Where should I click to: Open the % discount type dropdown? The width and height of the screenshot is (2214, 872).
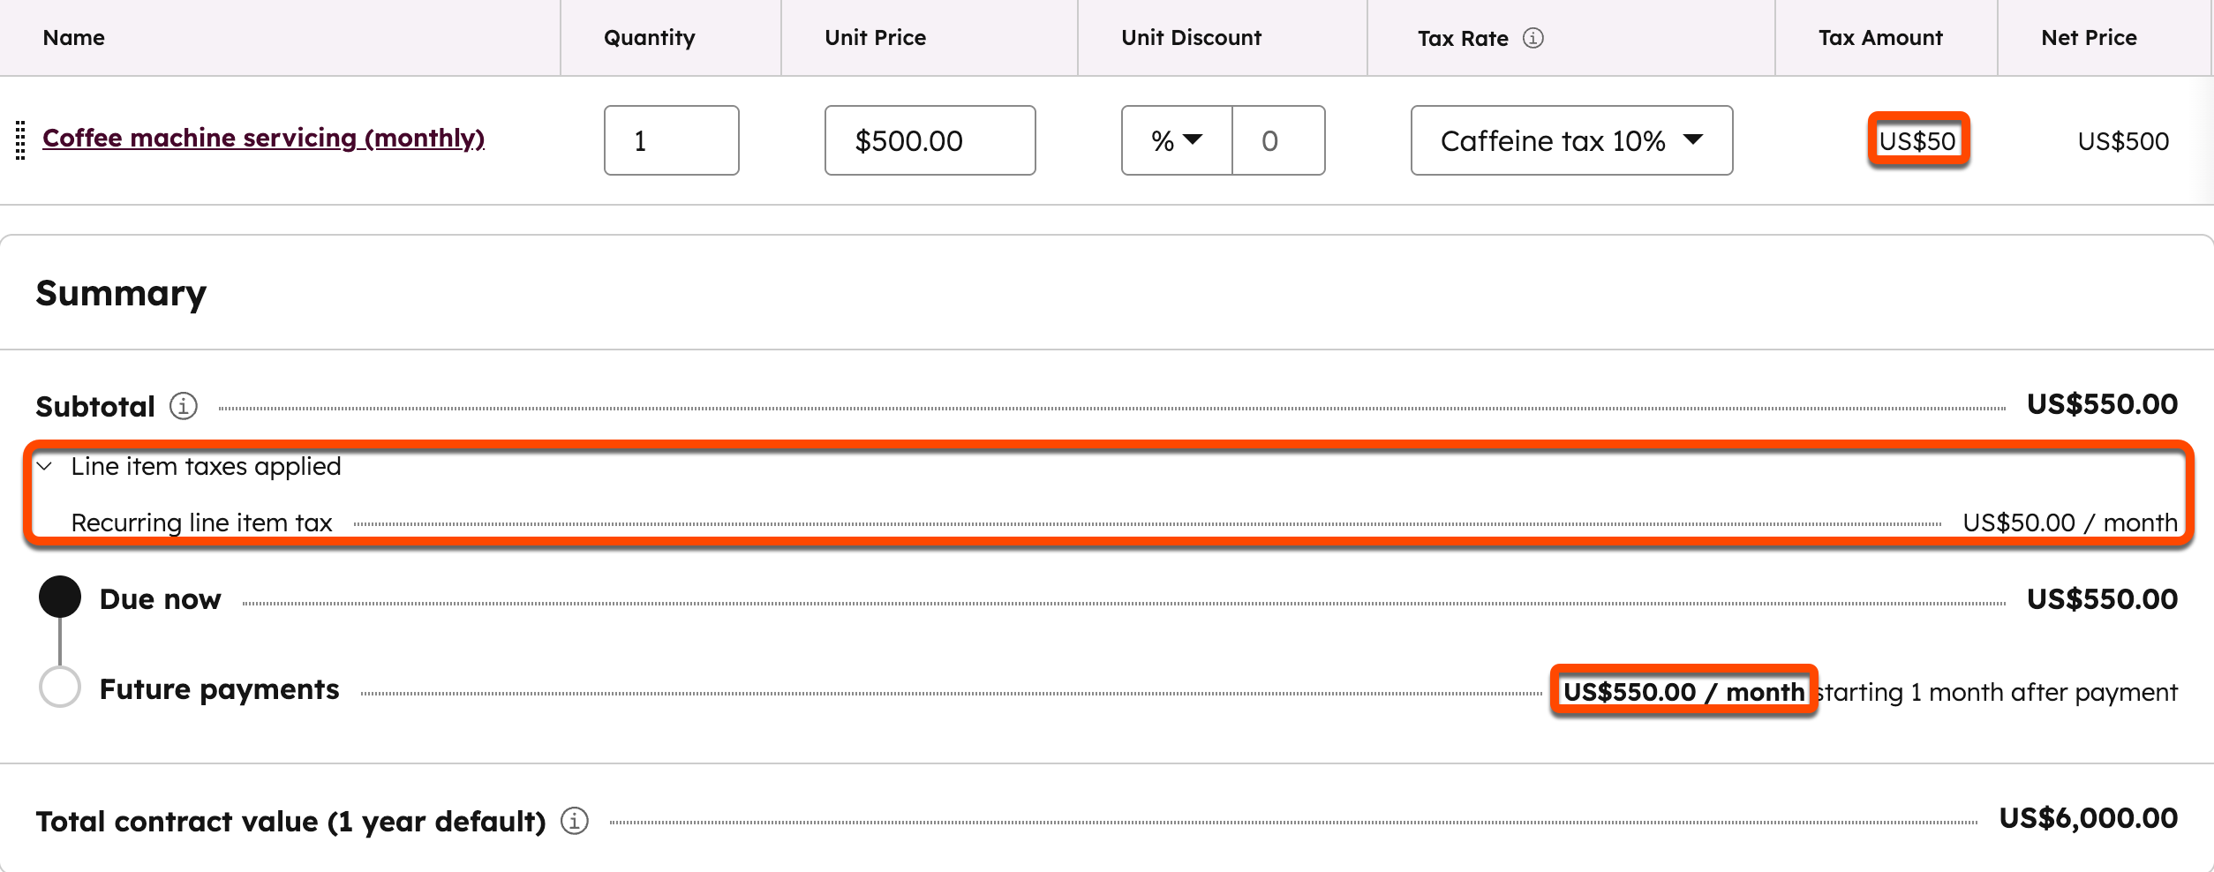pos(1177,140)
